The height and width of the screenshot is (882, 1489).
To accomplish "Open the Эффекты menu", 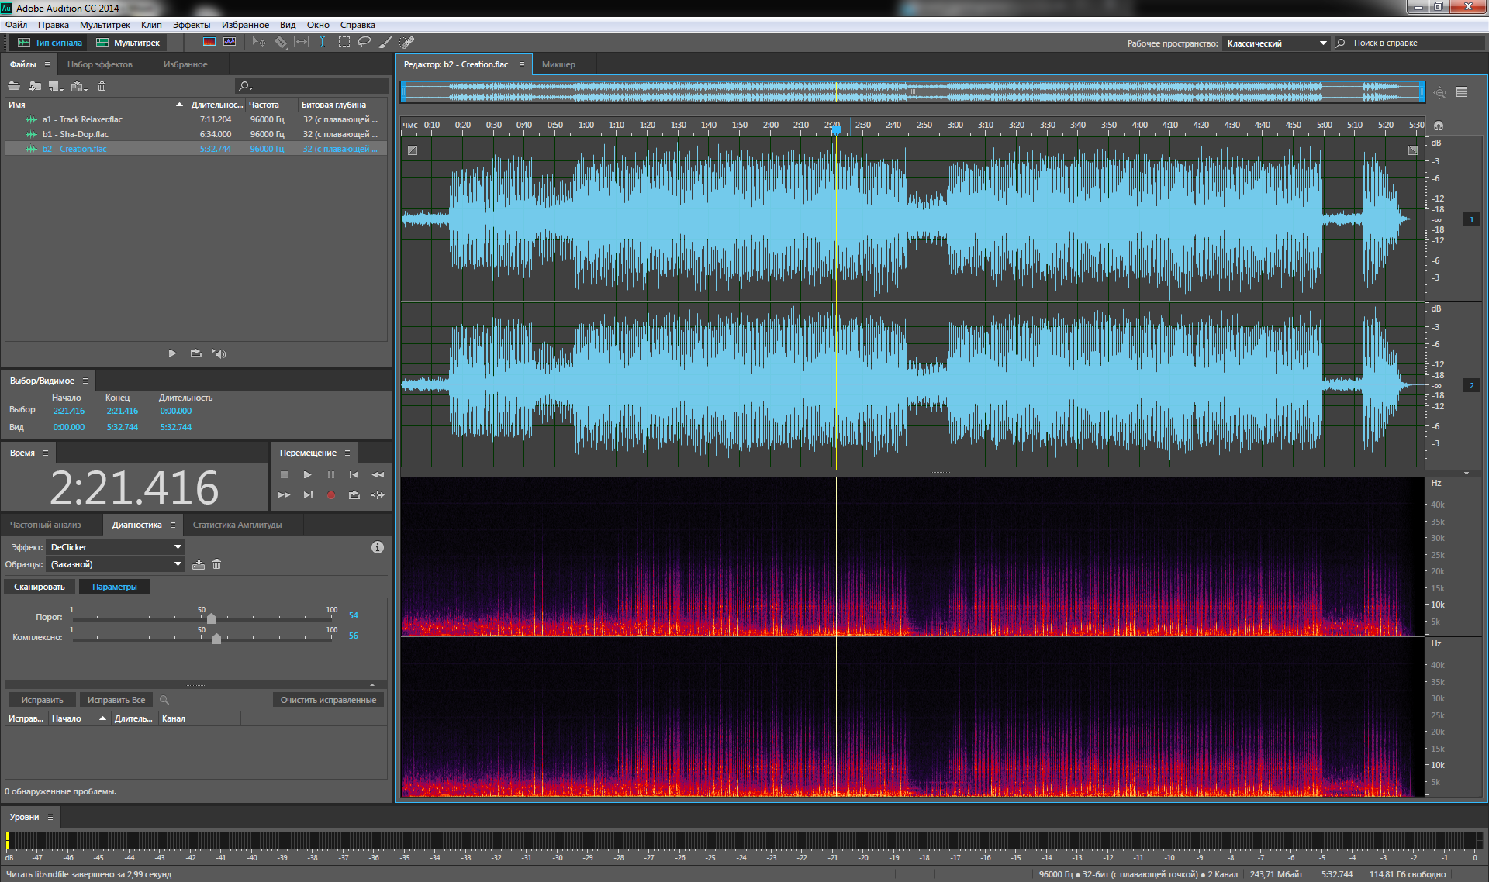I will (191, 25).
